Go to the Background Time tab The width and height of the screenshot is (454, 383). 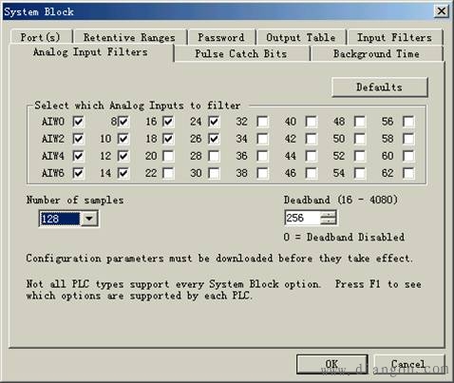pos(376,53)
